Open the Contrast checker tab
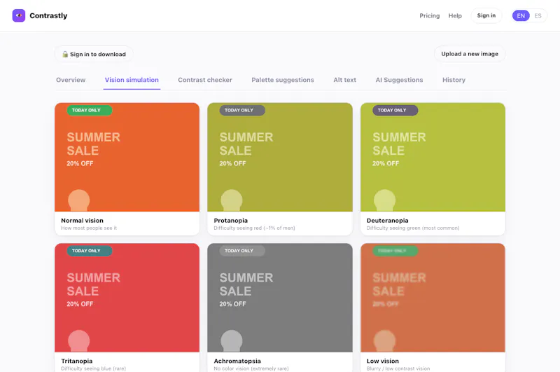Image resolution: width=560 pixels, height=372 pixels. [x=205, y=80]
